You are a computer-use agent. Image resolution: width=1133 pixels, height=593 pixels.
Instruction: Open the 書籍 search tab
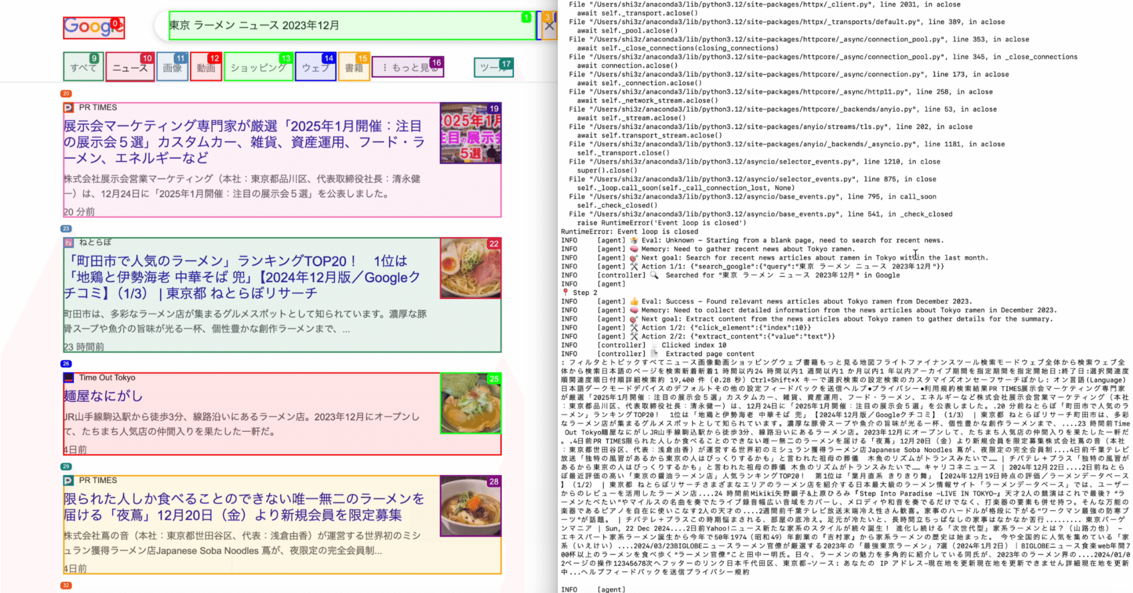[353, 67]
